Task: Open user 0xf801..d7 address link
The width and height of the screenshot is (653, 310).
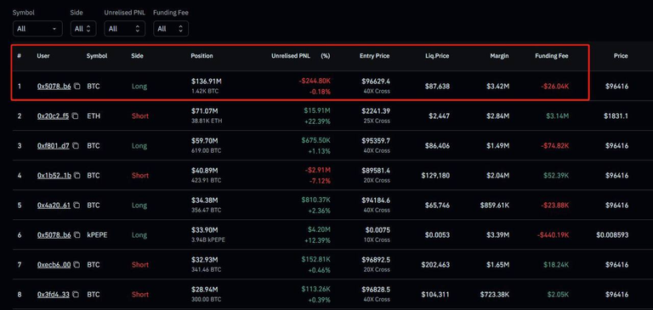Action: (x=54, y=146)
